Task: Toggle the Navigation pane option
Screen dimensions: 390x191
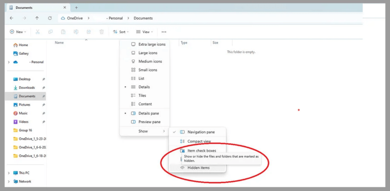Action: point(201,132)
